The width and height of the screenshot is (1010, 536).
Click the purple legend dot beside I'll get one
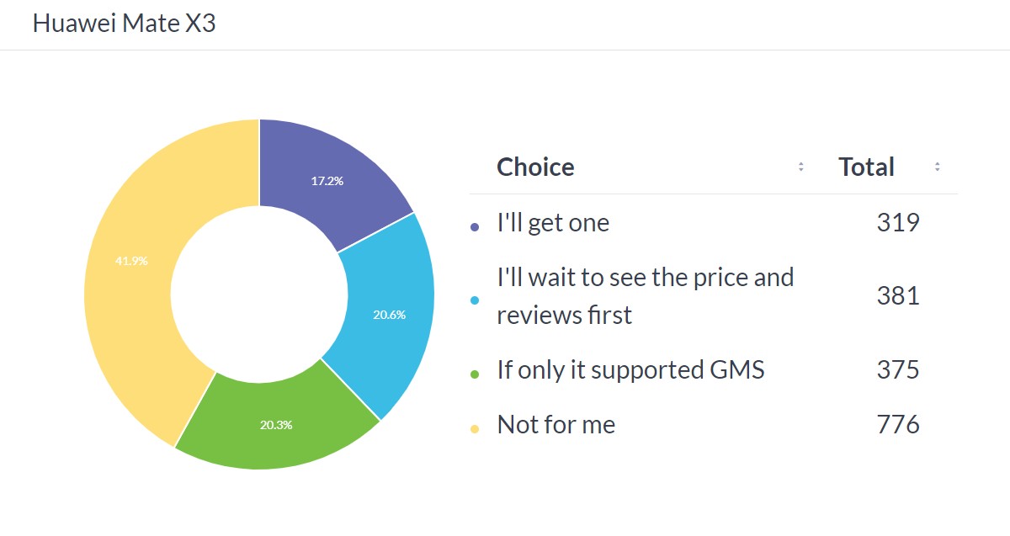tap(475, 226)
